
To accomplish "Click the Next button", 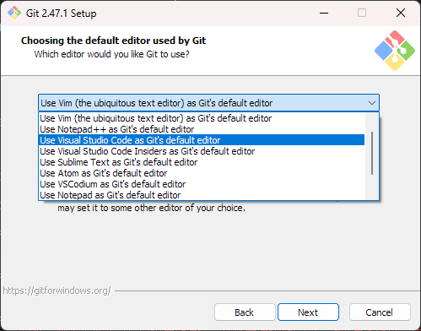I will (x=308, y=312).
